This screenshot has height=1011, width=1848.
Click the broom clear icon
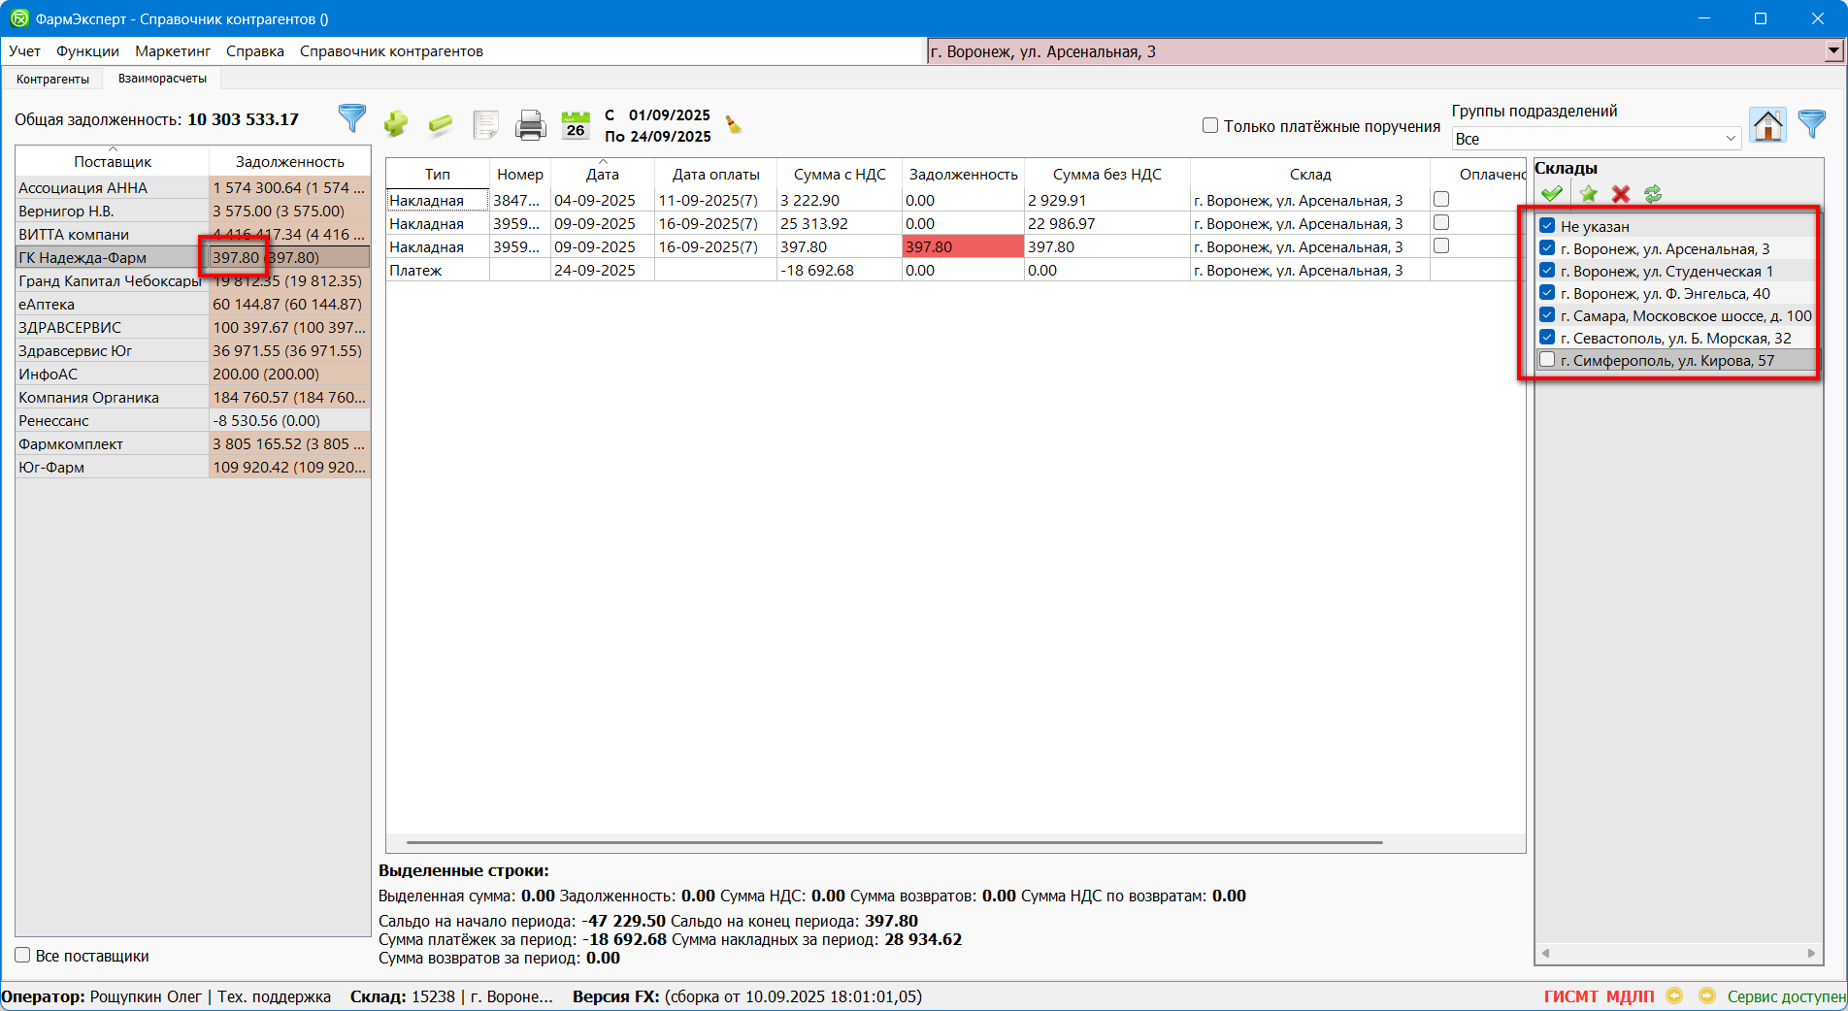(x=734, y=125)
